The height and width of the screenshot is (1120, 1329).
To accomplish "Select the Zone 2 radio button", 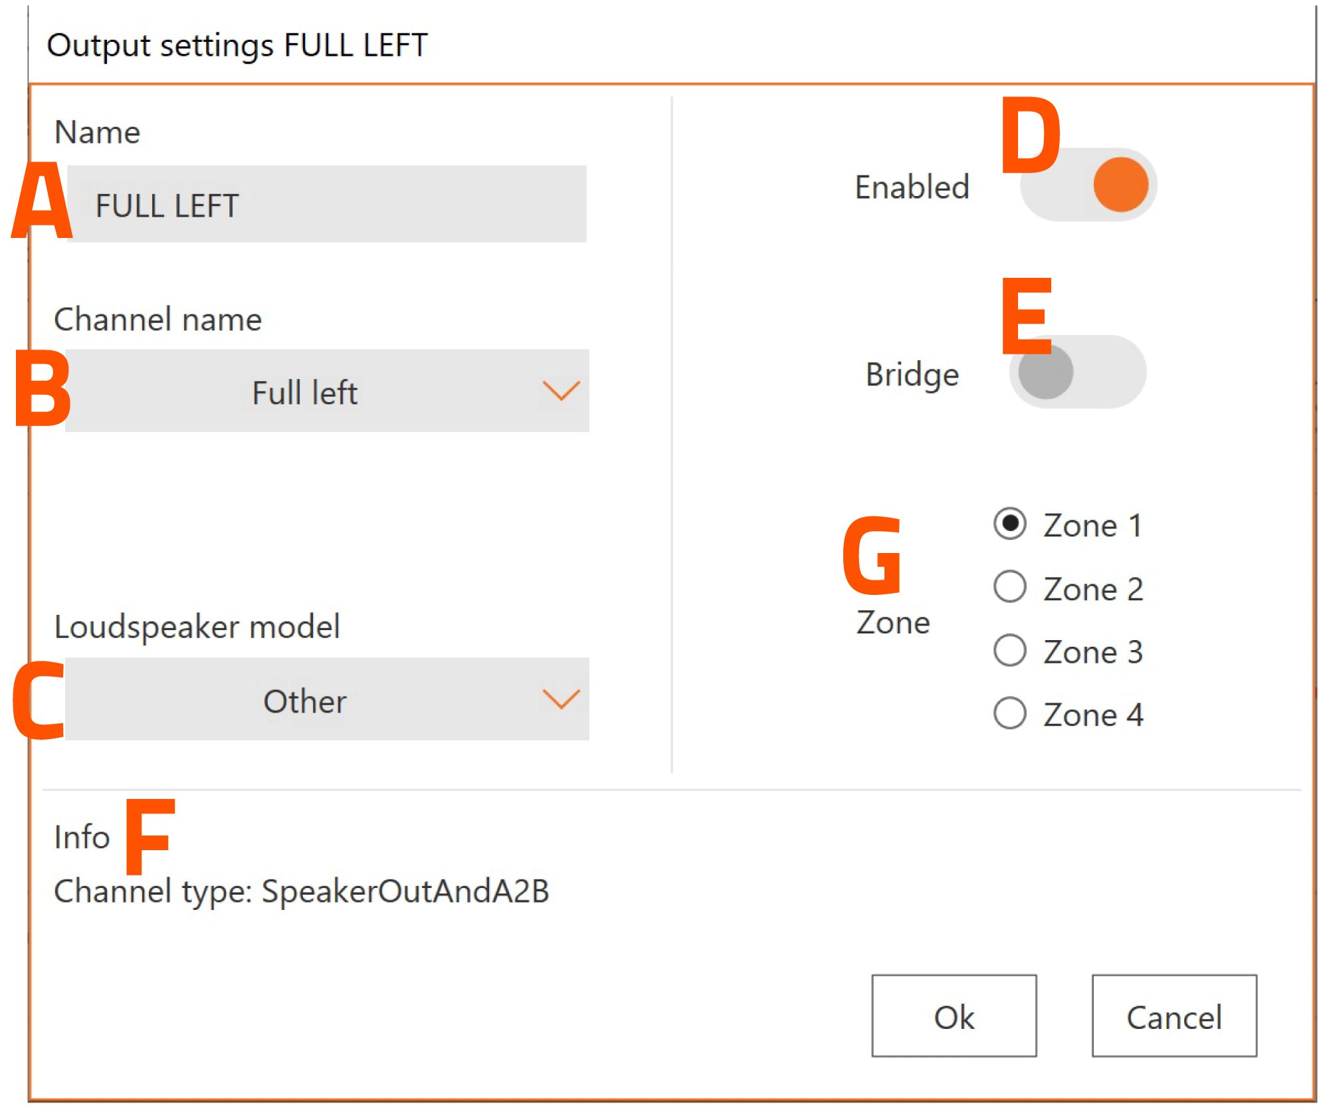I will click(1009, 587).
